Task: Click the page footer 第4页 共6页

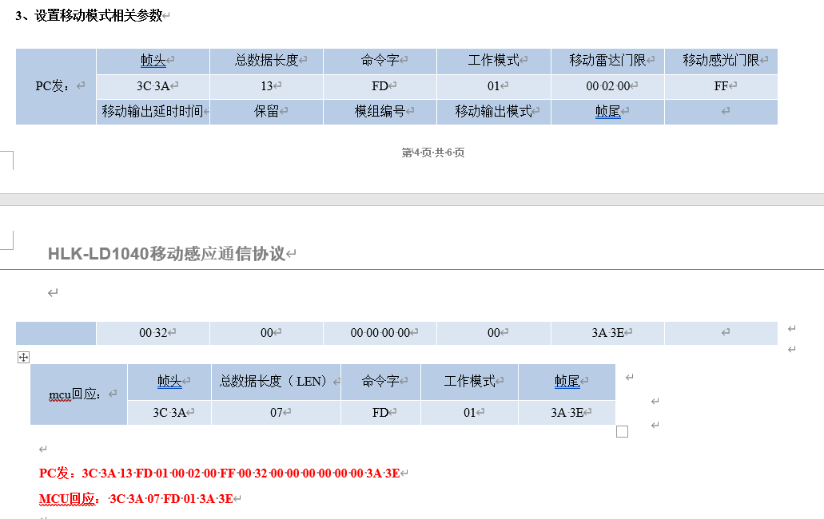Action: (x=432, y=153)
